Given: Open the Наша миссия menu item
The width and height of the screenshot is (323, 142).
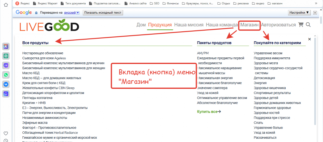Looking at the screenshot, I should (x=189, y=25).
